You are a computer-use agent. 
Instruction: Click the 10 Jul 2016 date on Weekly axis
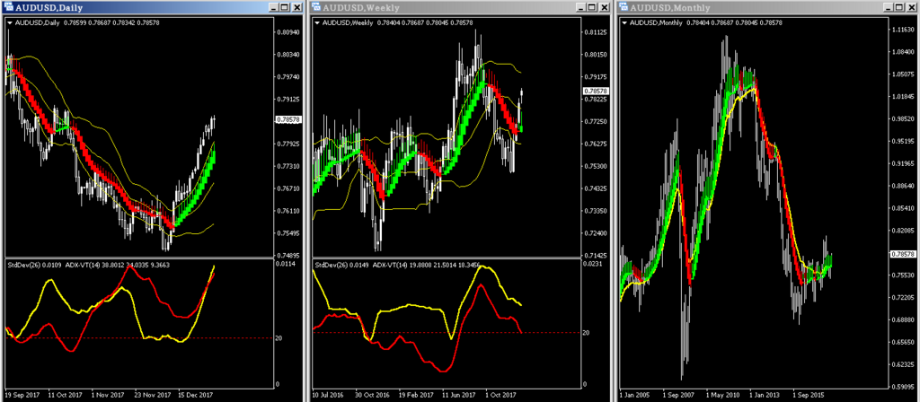coord(329,395)
